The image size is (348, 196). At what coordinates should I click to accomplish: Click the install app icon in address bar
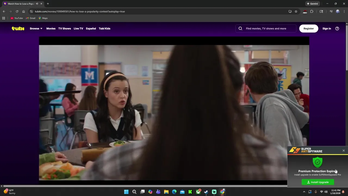tap(290, 11)
